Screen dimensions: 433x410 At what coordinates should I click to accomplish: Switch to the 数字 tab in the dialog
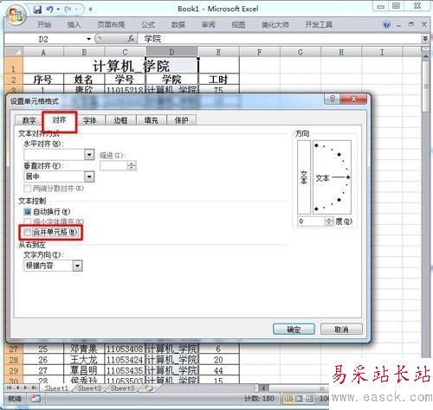coord(29,120)
